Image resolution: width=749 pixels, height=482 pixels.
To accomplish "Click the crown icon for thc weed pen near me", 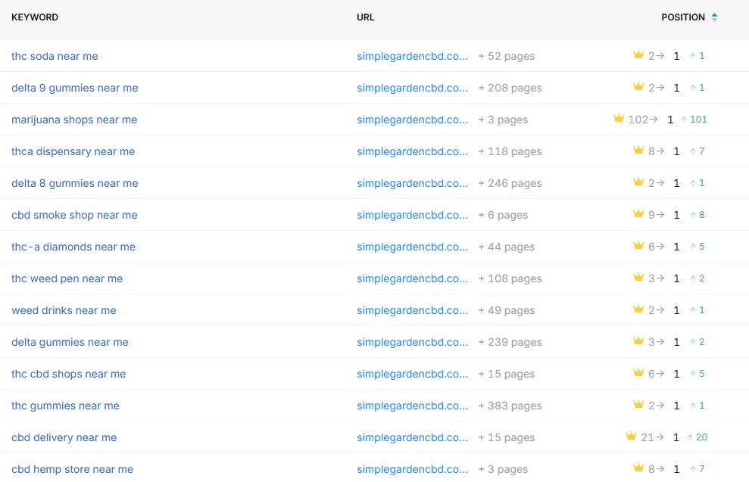I will (638, 277).
